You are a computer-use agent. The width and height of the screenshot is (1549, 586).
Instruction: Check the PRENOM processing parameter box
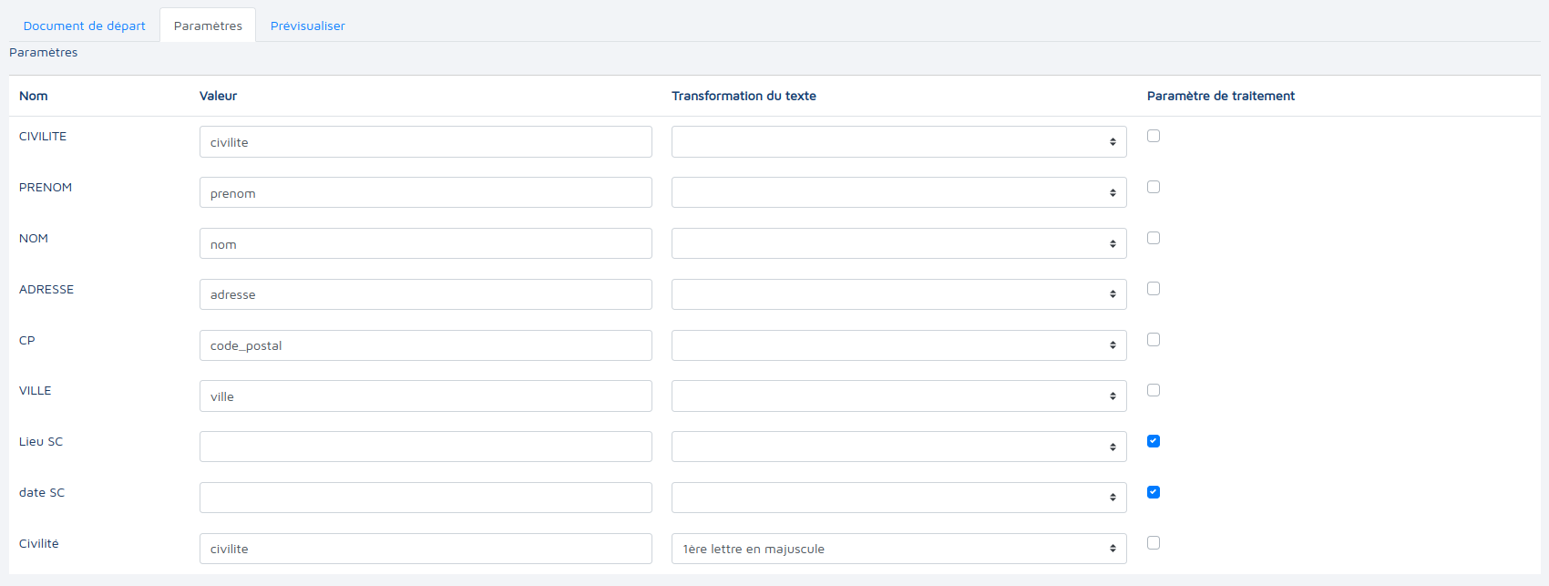1154,187
